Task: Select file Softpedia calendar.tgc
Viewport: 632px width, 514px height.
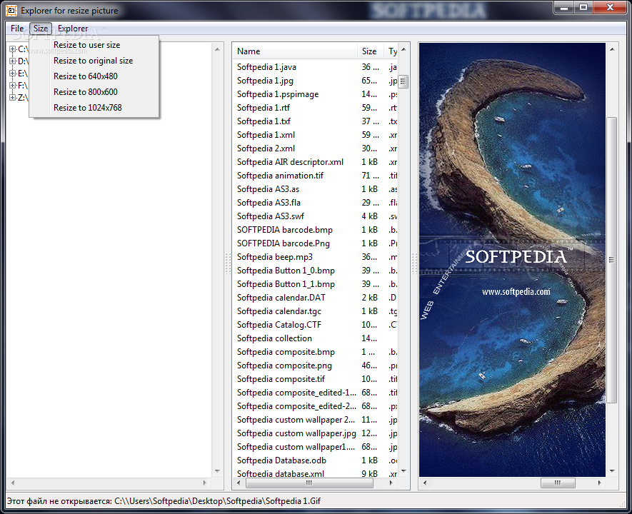Action: [279, 311]
